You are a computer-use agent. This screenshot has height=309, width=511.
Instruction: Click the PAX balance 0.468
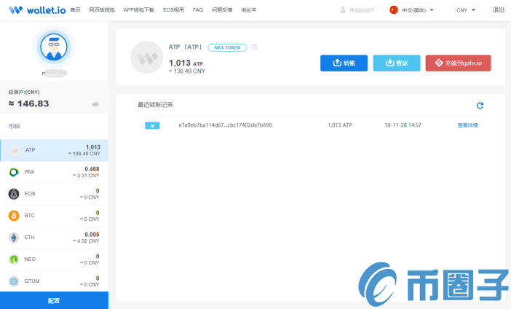pyautogui.click(x=92, y=169)
